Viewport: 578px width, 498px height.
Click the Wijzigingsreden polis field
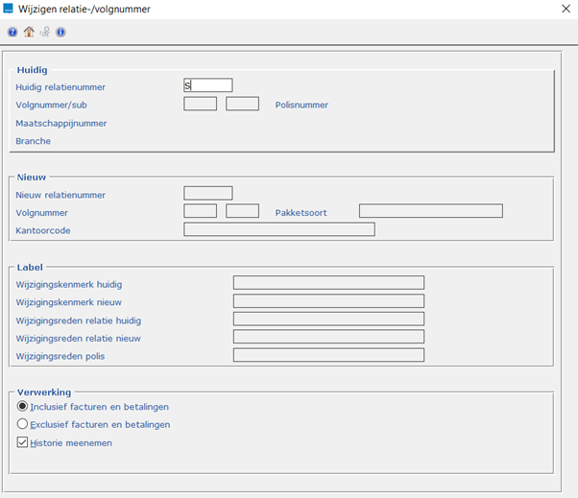click(328, 355)
